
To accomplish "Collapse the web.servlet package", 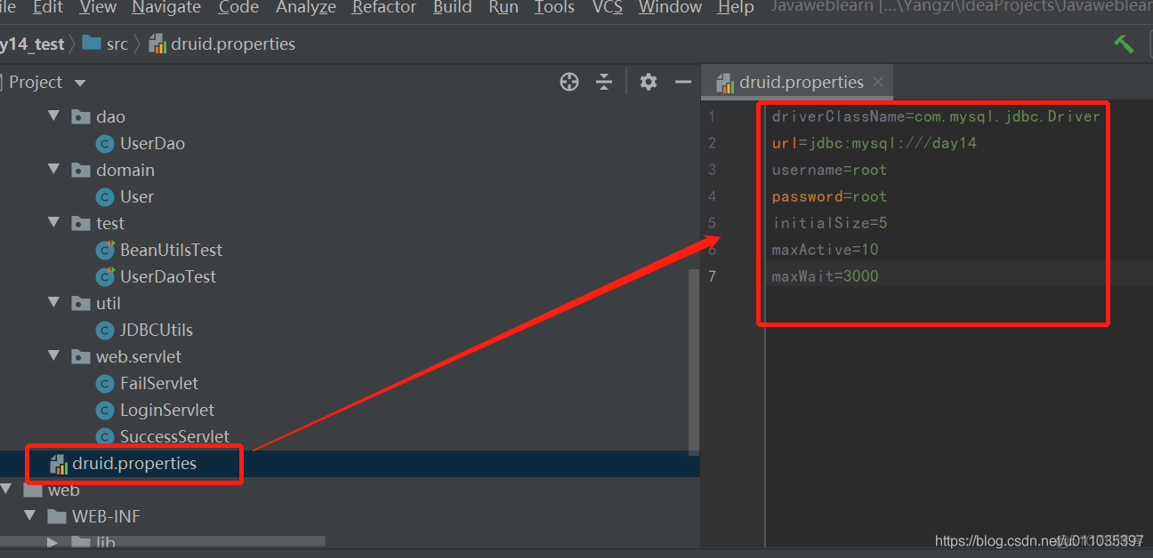I will click(x=54, y=356).
